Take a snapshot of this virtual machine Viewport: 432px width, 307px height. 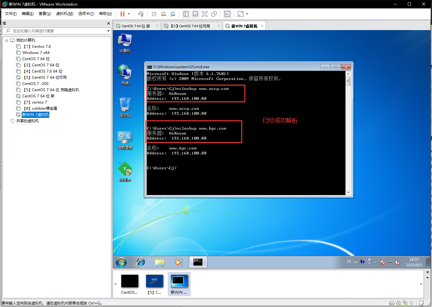[154, 14]
